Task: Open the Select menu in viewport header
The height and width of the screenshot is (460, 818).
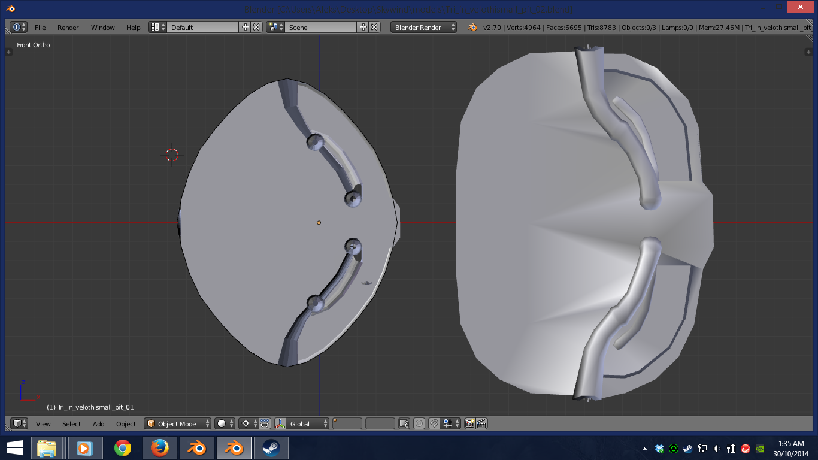Action: pos(71,424)
